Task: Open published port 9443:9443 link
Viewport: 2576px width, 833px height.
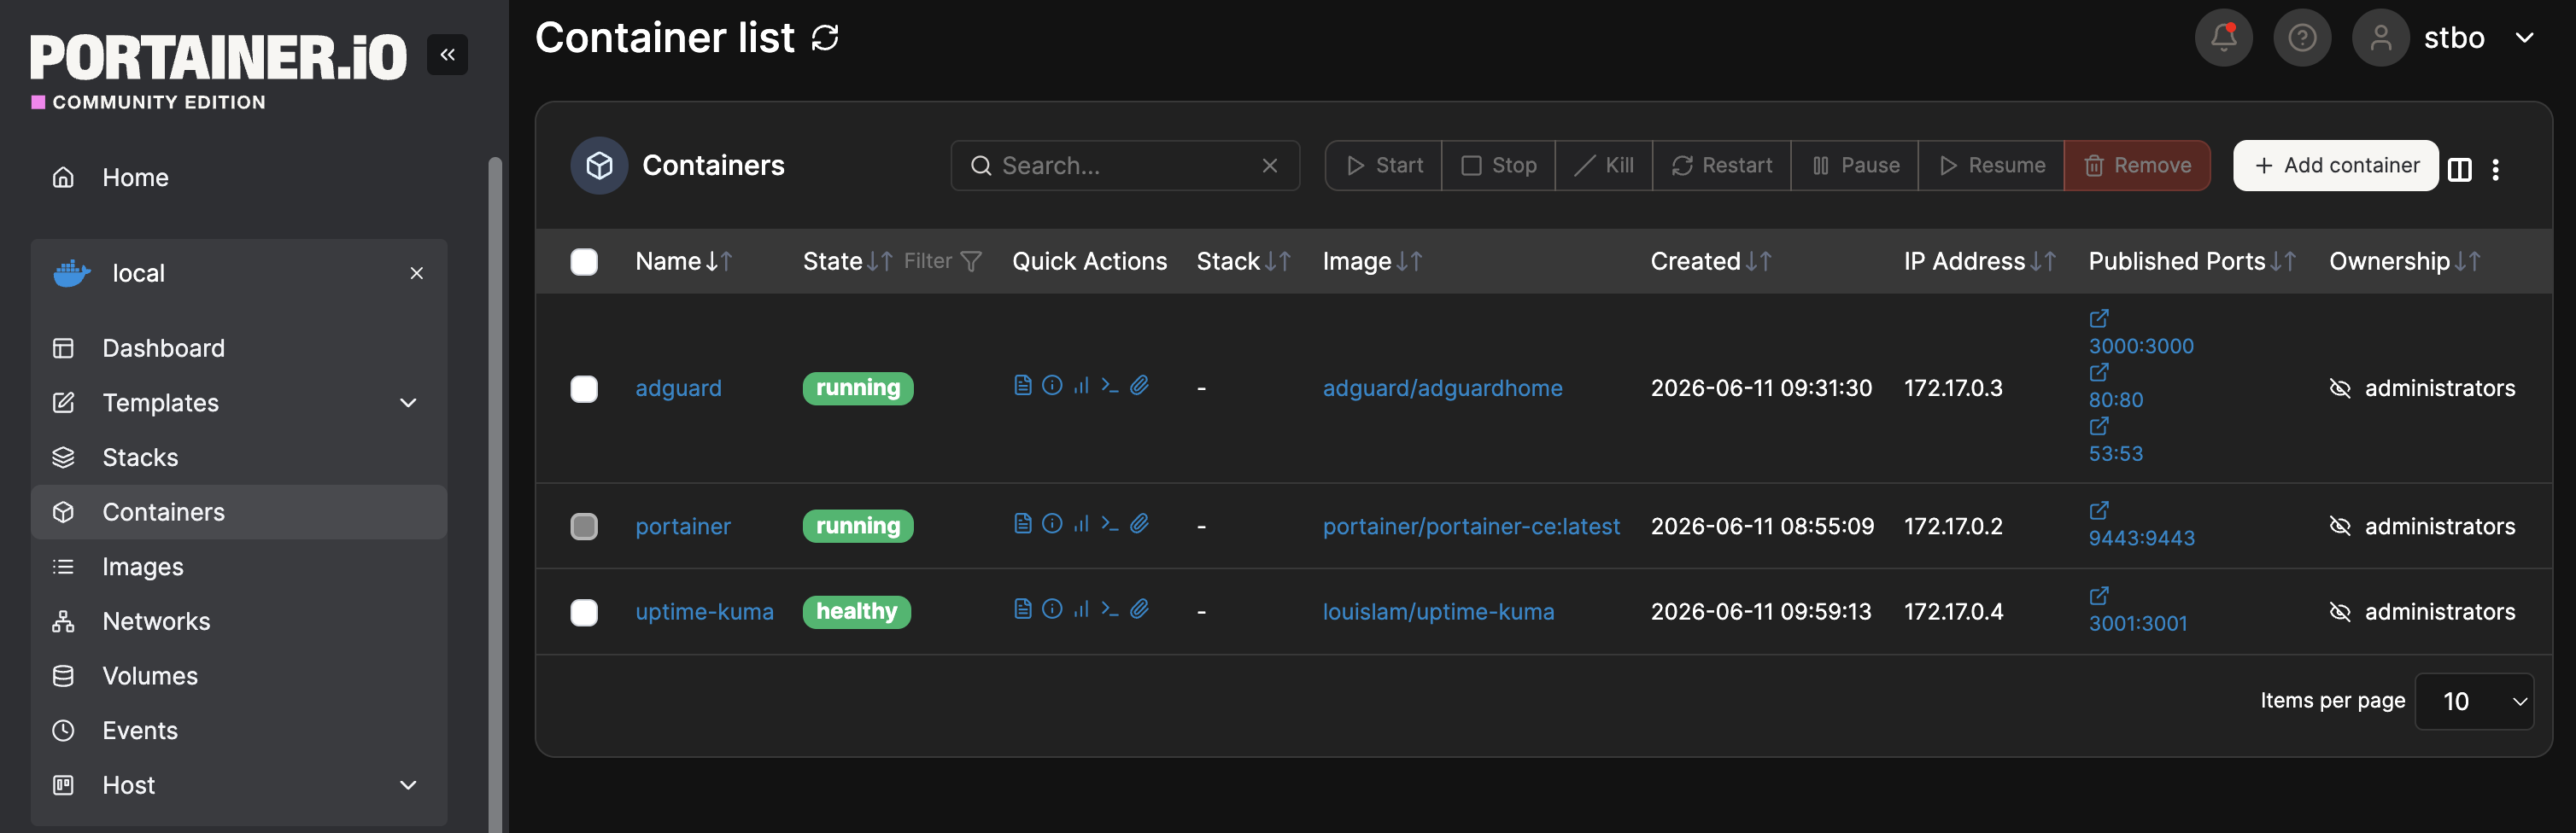Action: click(x=2141, y=539)
